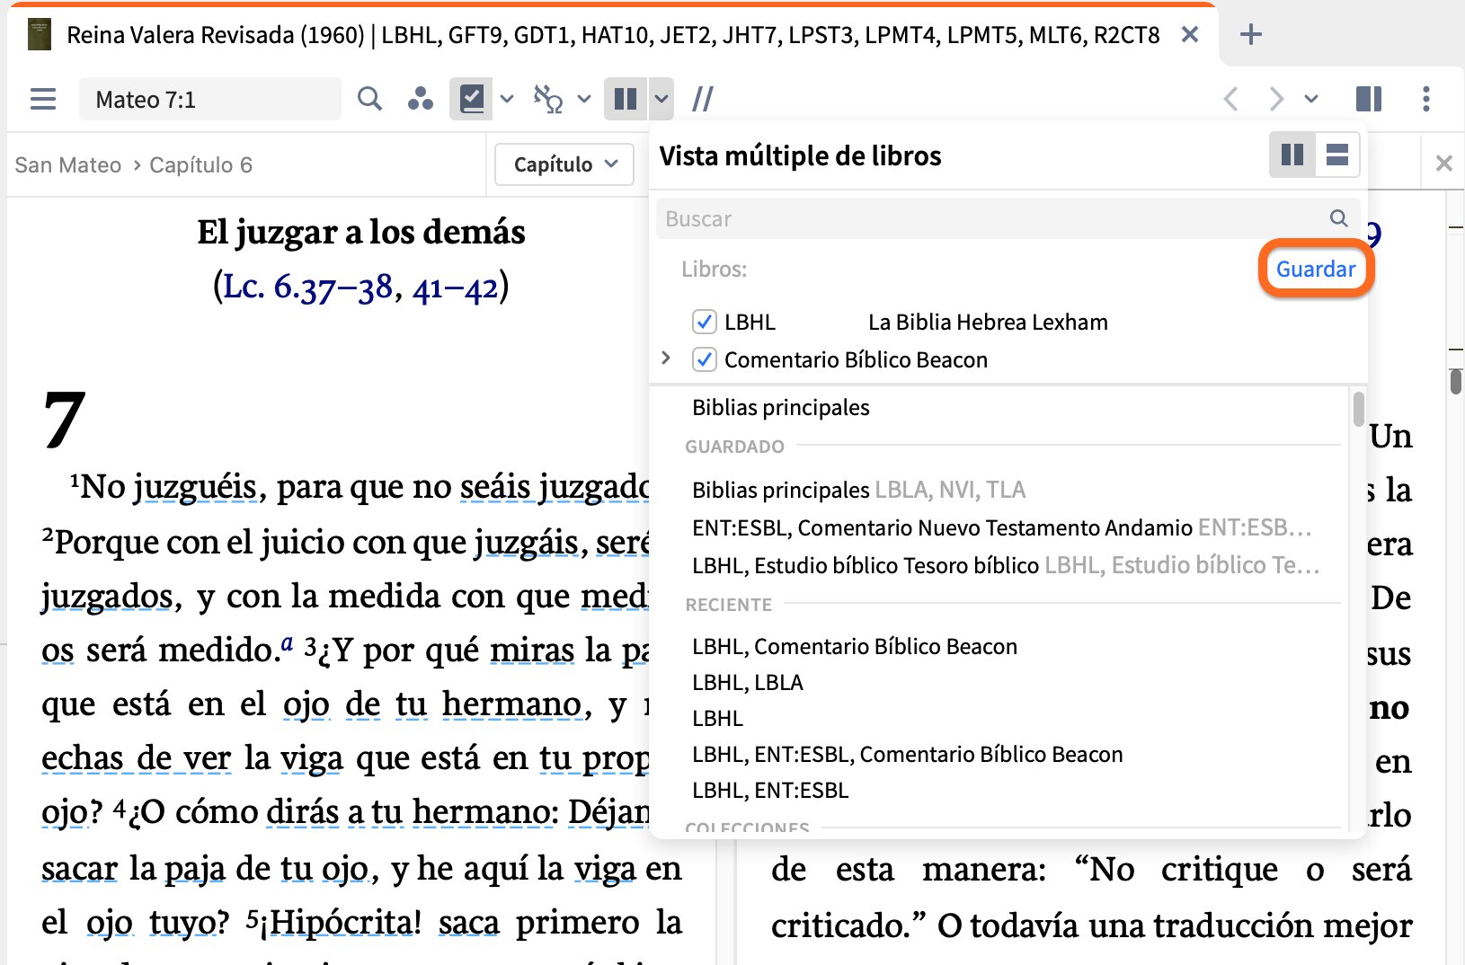
Task: Click the right pane scrollbar thumb
Action: [1455, 382]
